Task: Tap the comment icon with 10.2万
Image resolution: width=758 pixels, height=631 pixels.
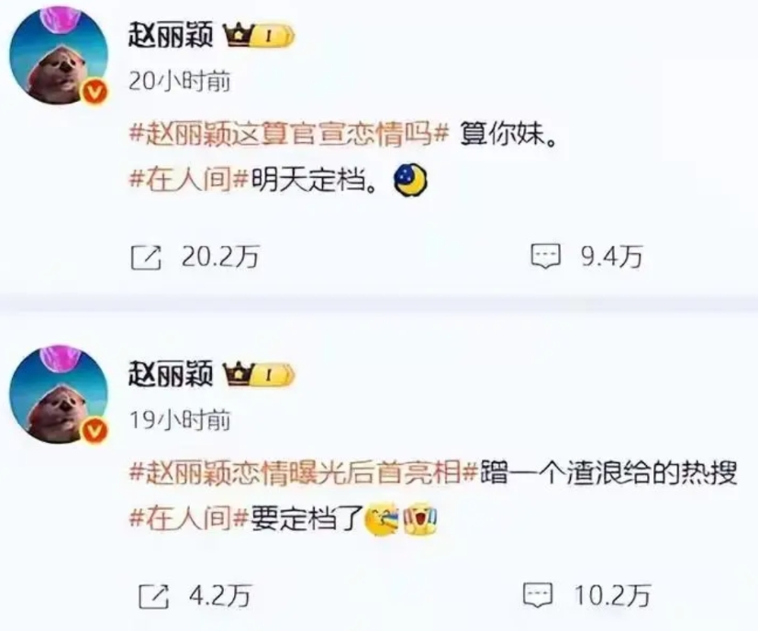Action: [538, 595]
